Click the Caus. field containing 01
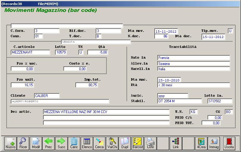This screenshot has height=152, width=241. [39, 36]
